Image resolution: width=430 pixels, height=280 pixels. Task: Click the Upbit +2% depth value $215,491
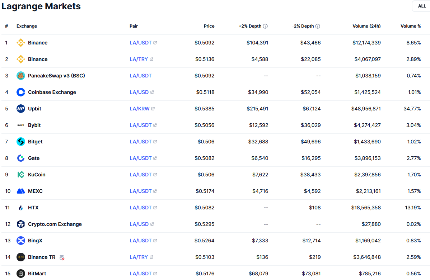(x=257, y=109)
